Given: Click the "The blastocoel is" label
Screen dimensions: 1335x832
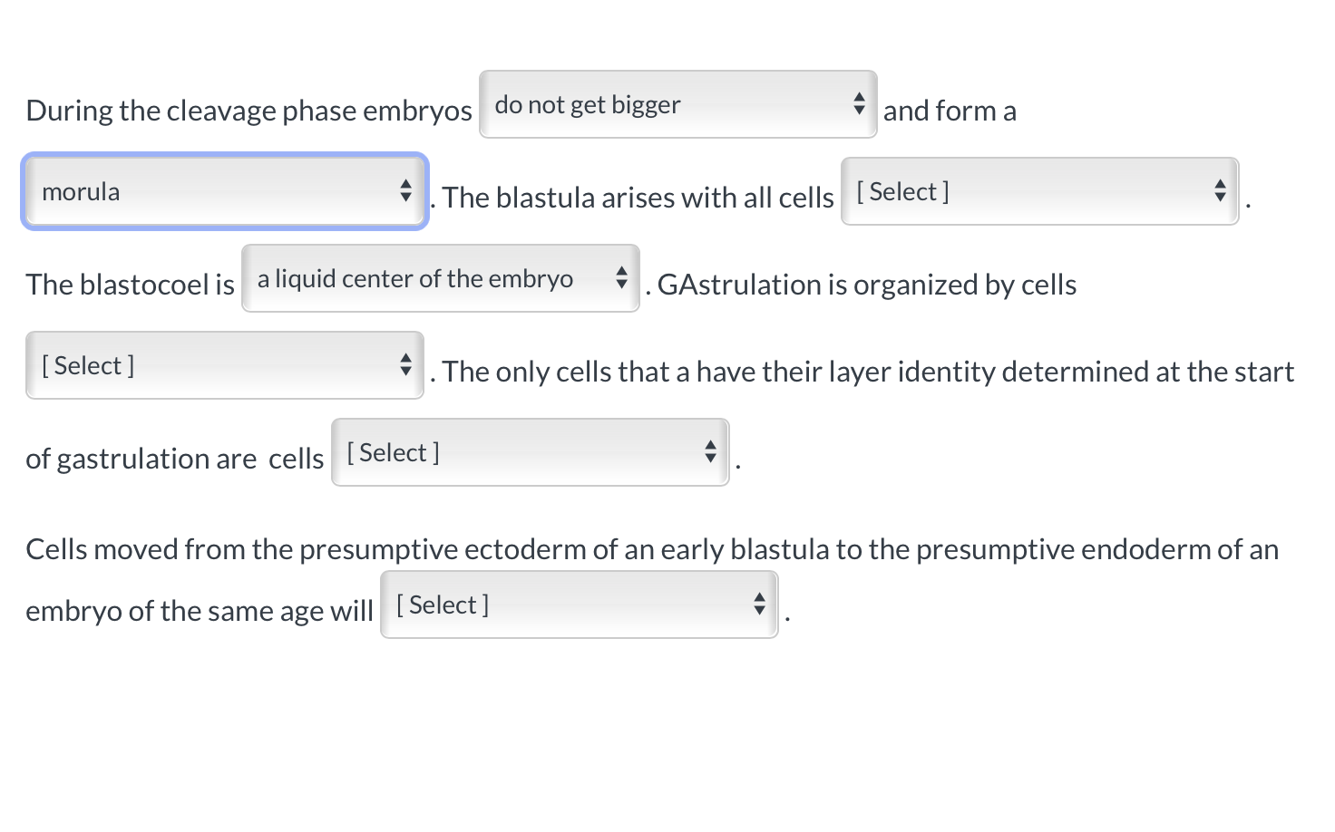Looking at the screenshot, I should (x=130, y=285).
